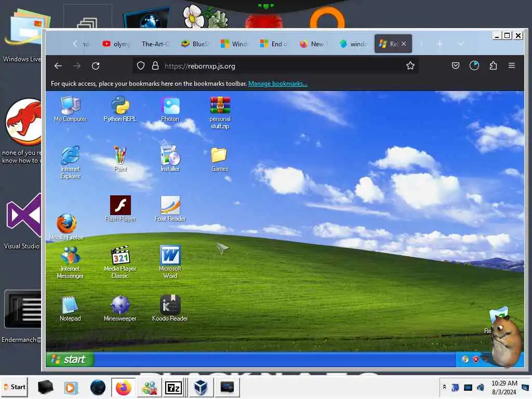Show hidden tray icons chevron
The width and height of the screenshot is (532, 399).
(x=444, y=387)
